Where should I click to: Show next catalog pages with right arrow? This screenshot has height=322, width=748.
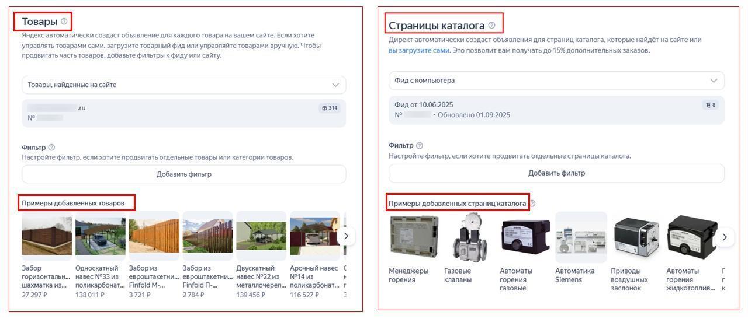tap(725, 237)
